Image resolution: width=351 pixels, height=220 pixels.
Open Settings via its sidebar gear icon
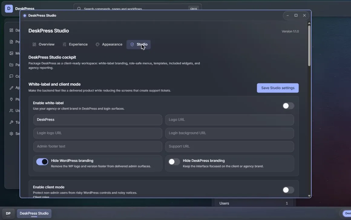[x=11, y=134]
